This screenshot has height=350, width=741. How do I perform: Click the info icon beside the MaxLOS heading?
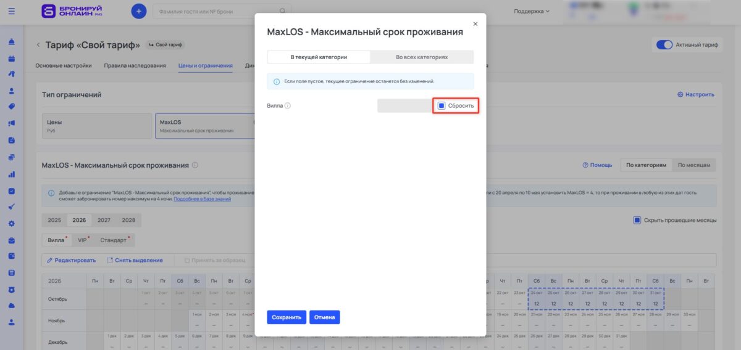click(195, 165)
